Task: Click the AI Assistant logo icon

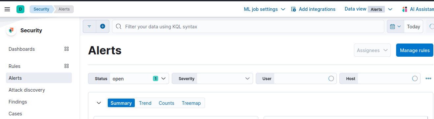Action: pyautogui.click(x=405, y=9)
